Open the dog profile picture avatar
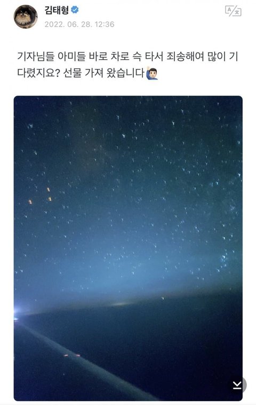This screenshot has width=256, height=408. pos(26,17)
